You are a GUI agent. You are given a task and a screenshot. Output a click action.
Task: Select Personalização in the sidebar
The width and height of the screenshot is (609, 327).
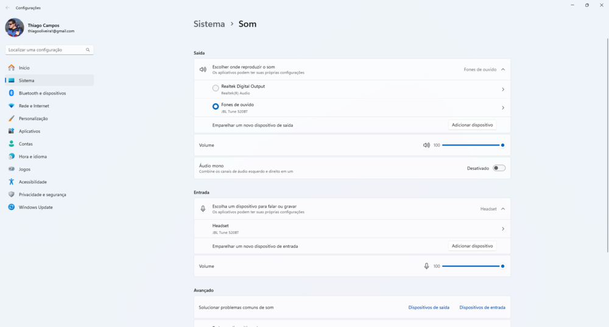click(x=33, y=119)
